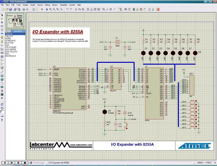Screen dimensions: 217x166
Task: Open the Template menu
Action: point(63,5)
